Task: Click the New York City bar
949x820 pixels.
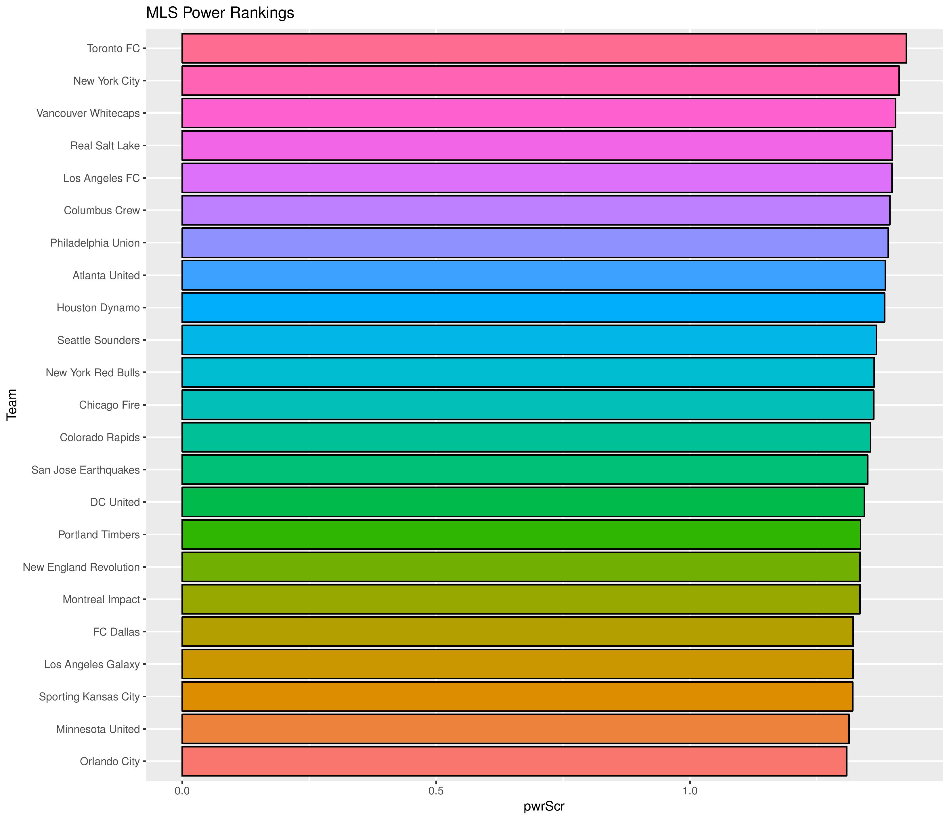Action: point(540,81)
